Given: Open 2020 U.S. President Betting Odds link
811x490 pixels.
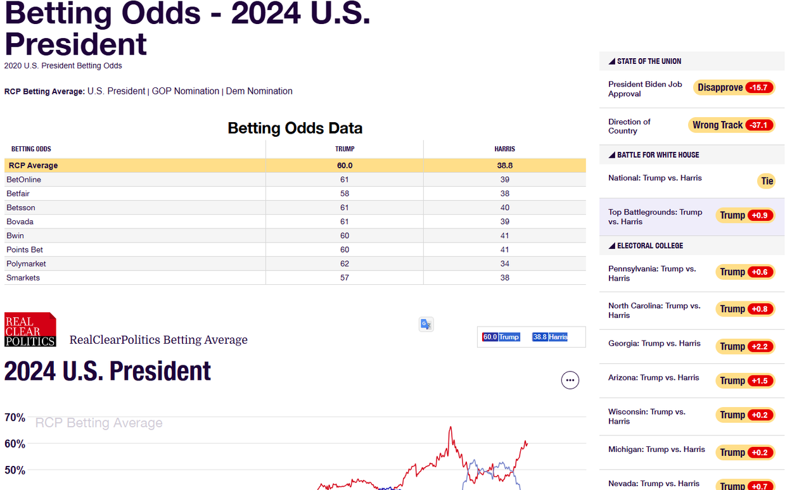Looking at the screenshot, I should [x=63, y=66].
